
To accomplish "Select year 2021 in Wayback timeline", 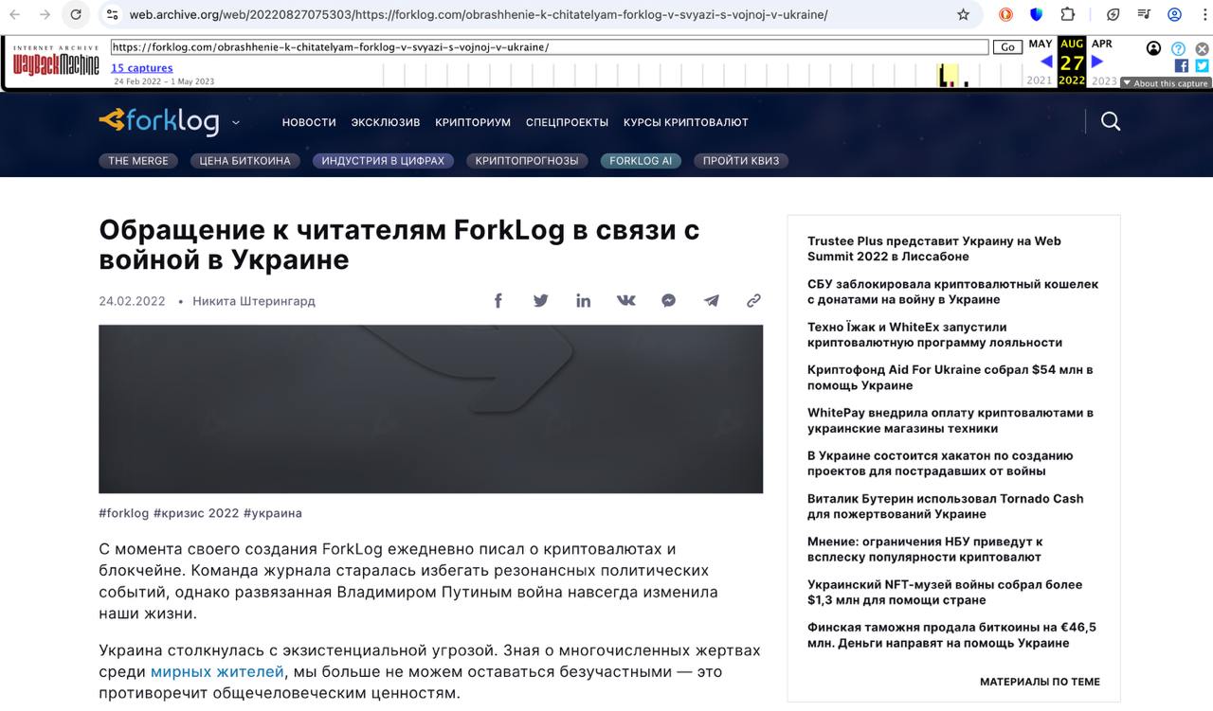I will coord(1040,80).
